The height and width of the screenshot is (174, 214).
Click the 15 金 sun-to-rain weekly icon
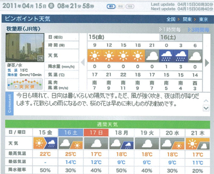coord(45,143)
